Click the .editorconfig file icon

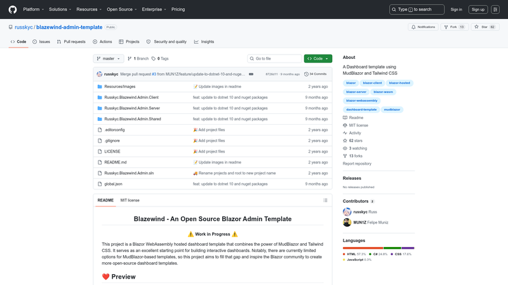(100, 130)
